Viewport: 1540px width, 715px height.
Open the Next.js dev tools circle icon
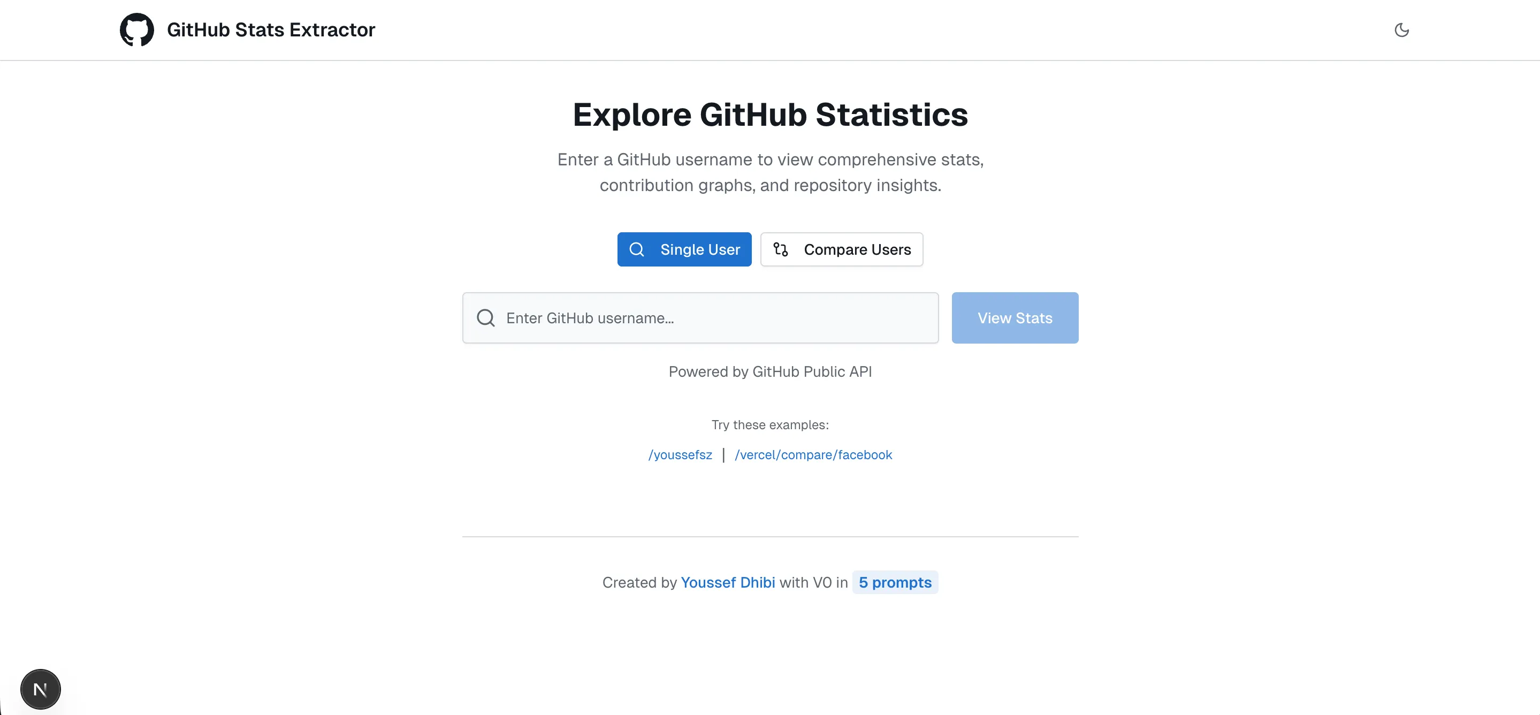click(x=40, y=689)
